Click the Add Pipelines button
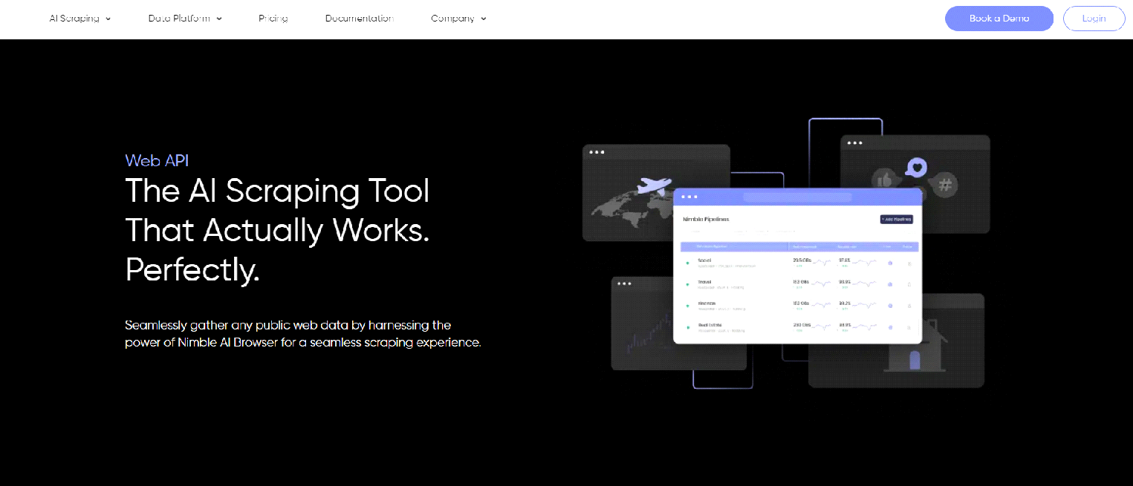The height and width of the screenshot is (486, 1133). tap(896, 219)
